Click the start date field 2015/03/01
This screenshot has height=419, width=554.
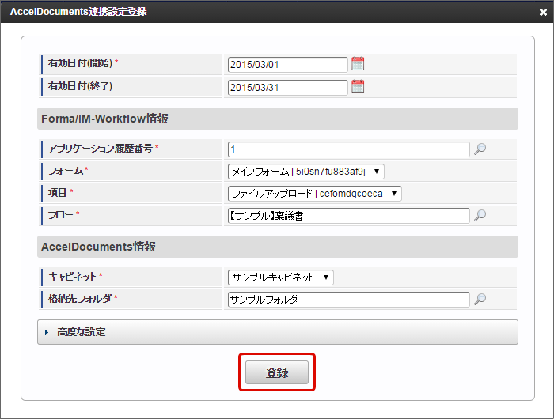(x=287, y=65)
